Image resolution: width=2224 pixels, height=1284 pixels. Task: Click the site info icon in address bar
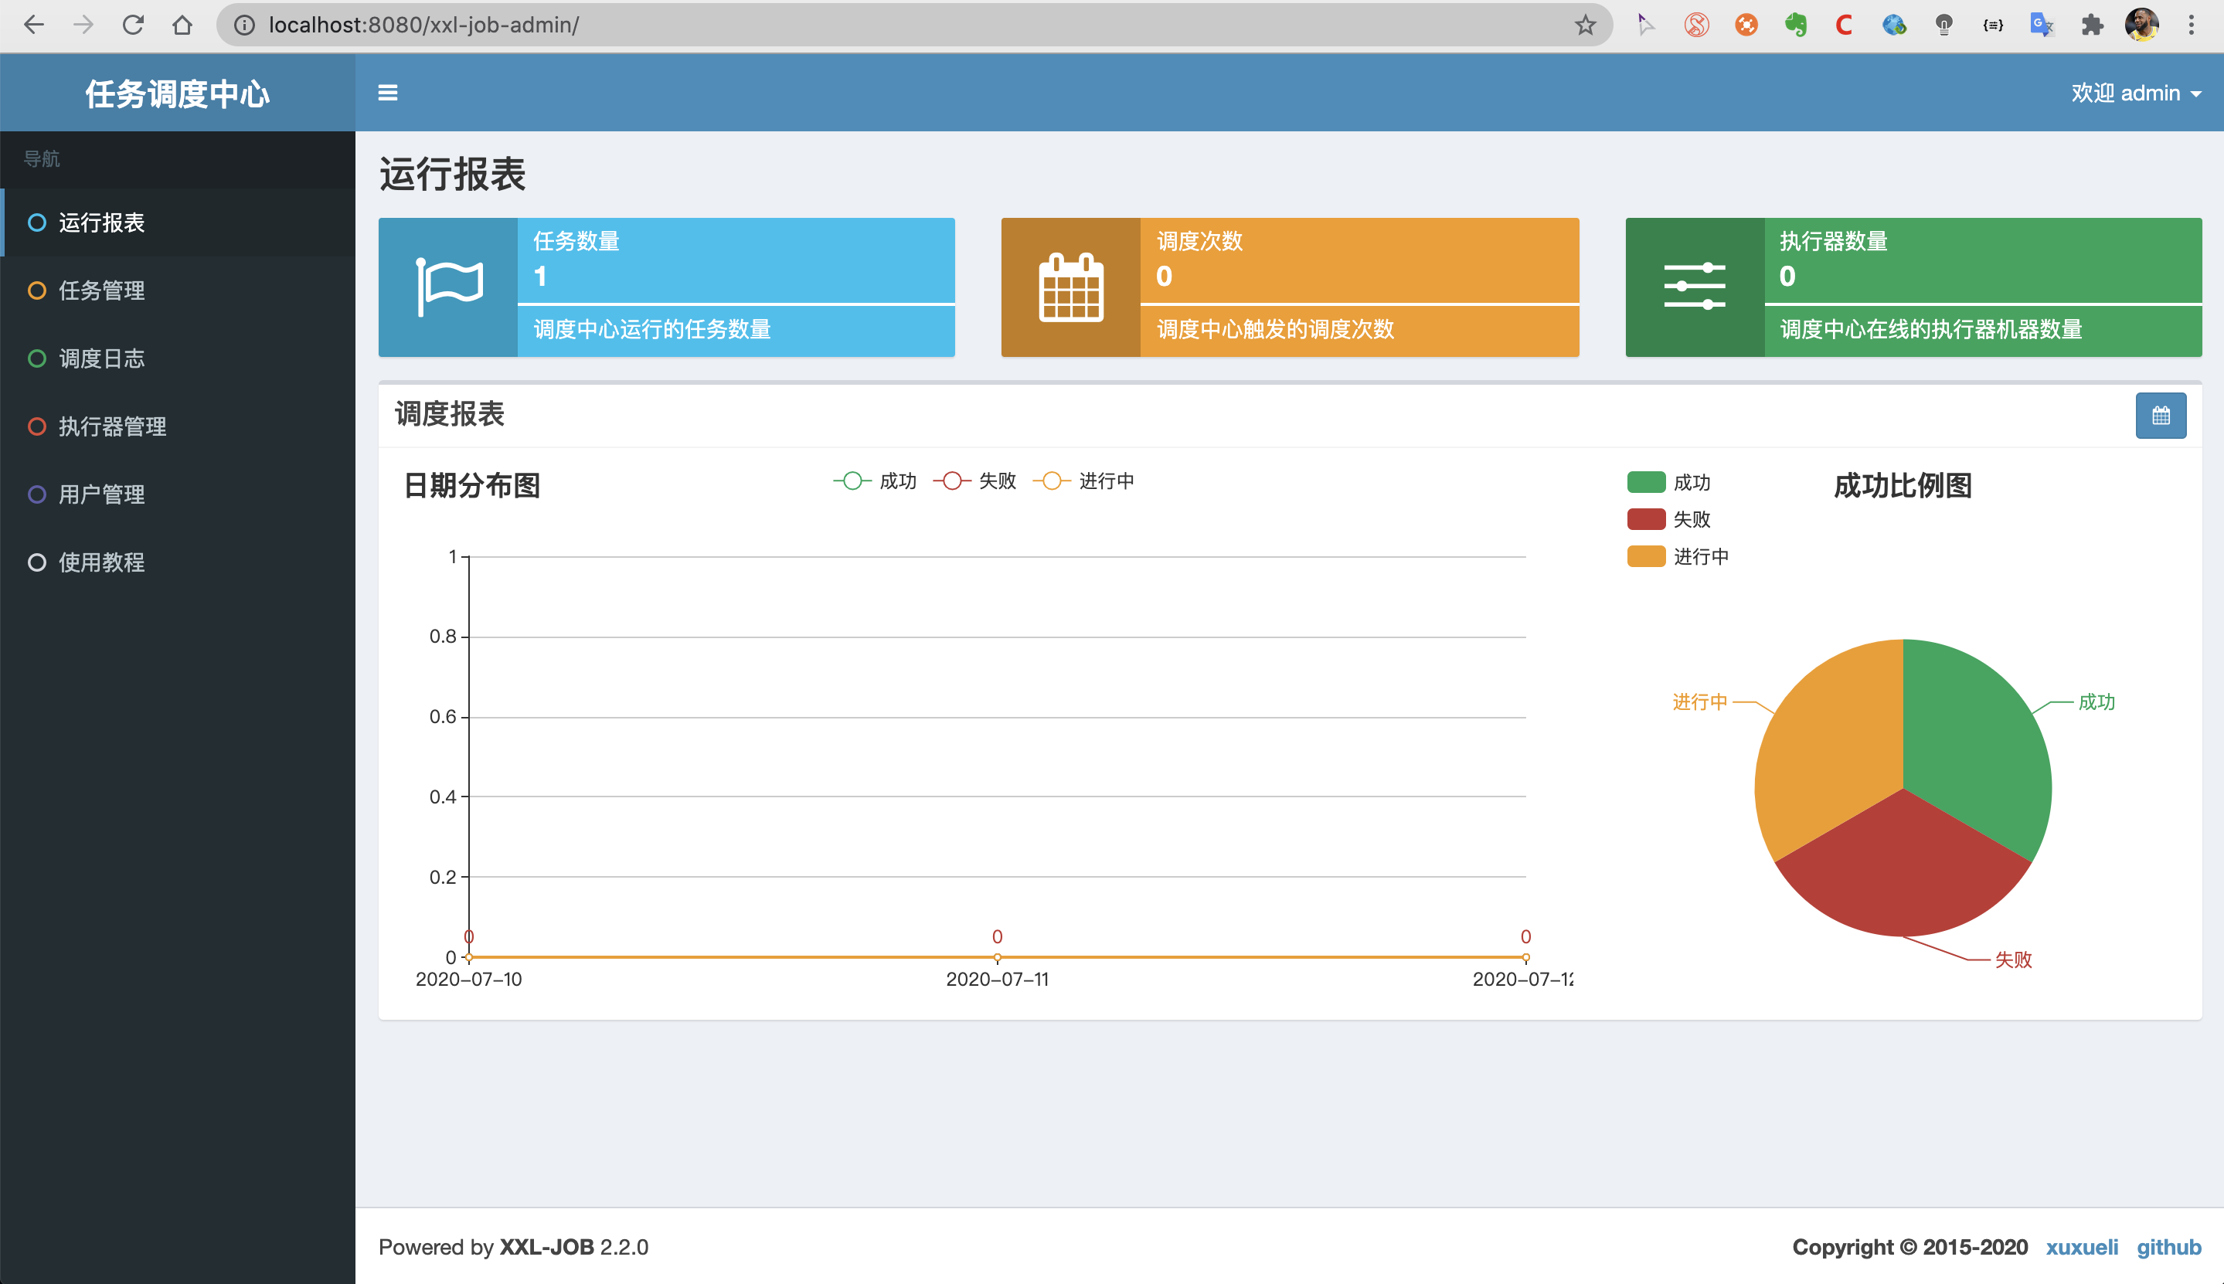click(244, 25)
